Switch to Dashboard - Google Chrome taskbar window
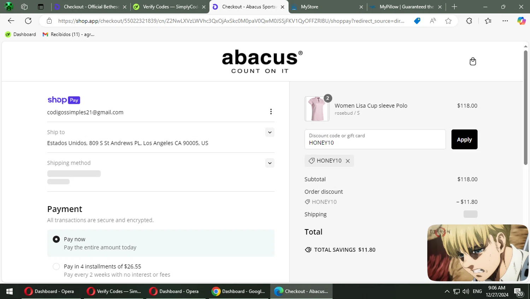The image size is (530, 299). (238, 291)
